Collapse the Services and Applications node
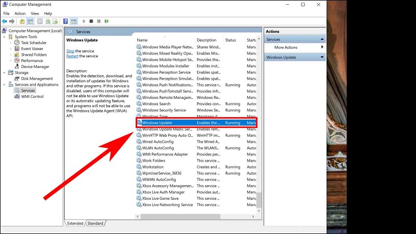The image size is (416, 234). [x=5, y=85]
